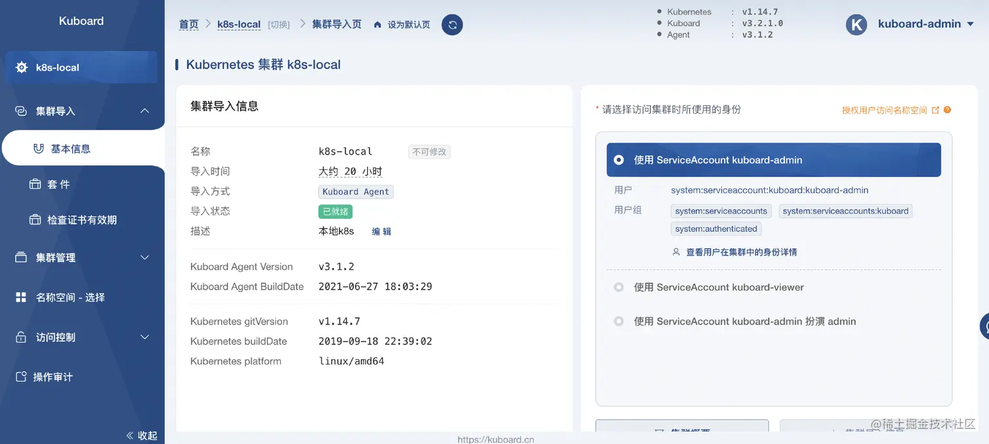Click the k8s-local gear icon in sidebar
The height and width of the screenshot is (444, 989).
(x=22, y=67)
